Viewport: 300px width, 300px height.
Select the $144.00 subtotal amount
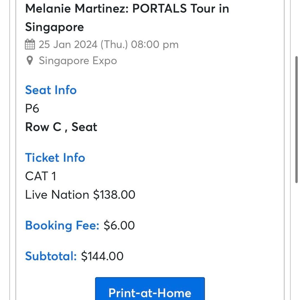[102, 256]
